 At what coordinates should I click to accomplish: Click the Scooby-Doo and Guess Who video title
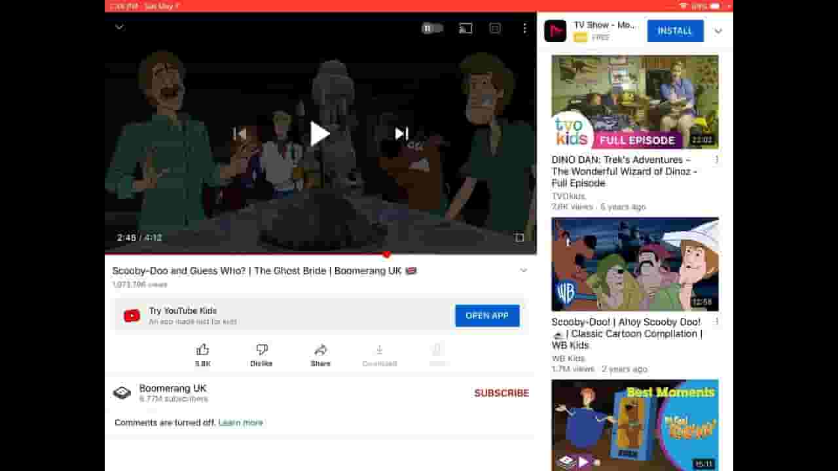264,270
